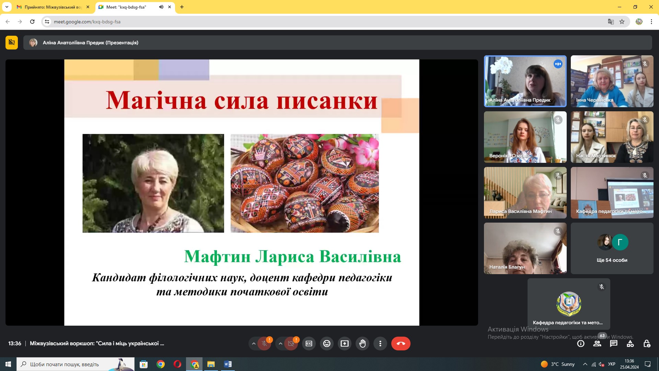Open the reactions emoji panel
659x371 pixels.
pyautogui.click(x=327, y=343)
